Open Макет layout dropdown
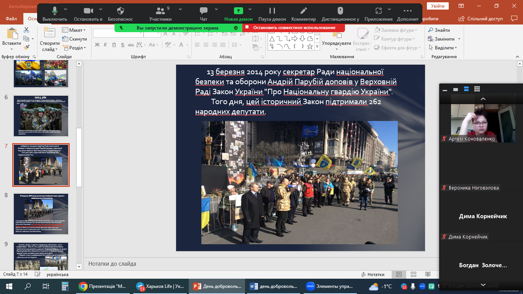The image size is (523, 294). [74, 30]
